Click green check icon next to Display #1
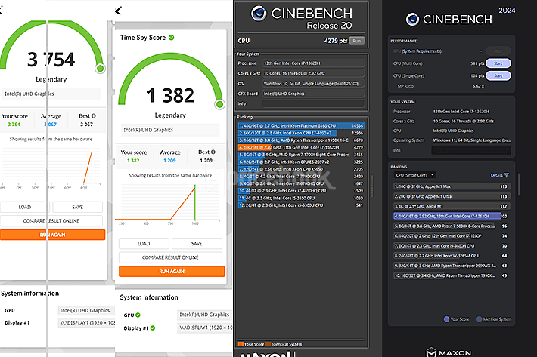The width and height of the screenshot is (537, 357). click(x=153, y=328)
